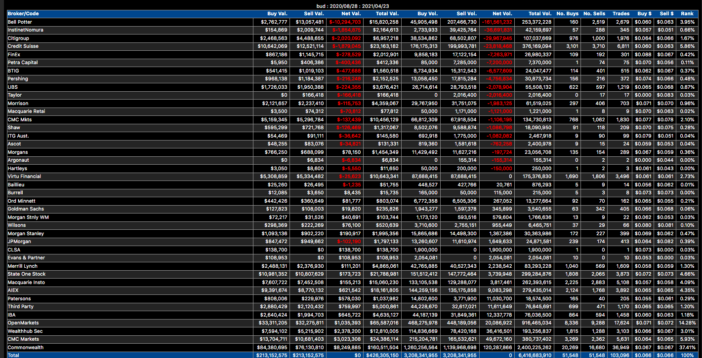
Task: Click the Total label in bottom row
Action: (x=13, y=355)
